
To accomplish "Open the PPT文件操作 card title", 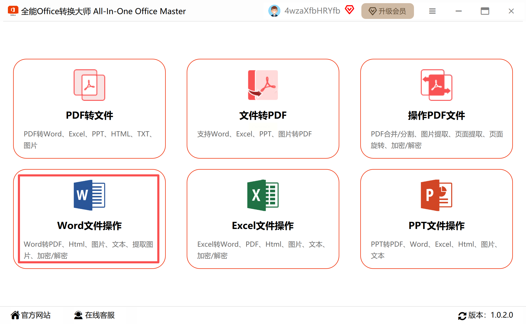I will [436, 226].
